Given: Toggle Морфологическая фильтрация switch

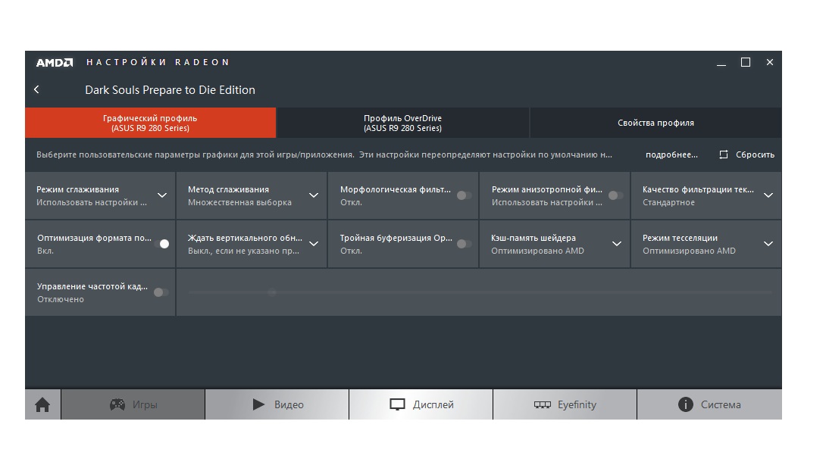Looking at the screenshot, I should point(464,195).
